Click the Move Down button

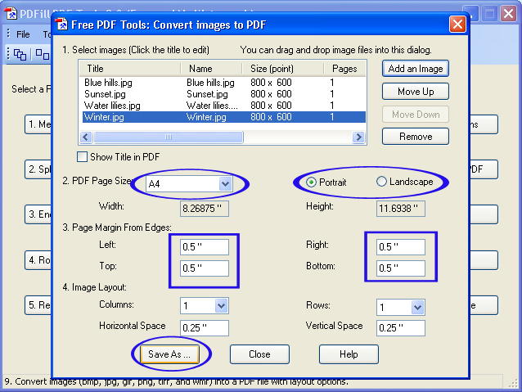416,115
